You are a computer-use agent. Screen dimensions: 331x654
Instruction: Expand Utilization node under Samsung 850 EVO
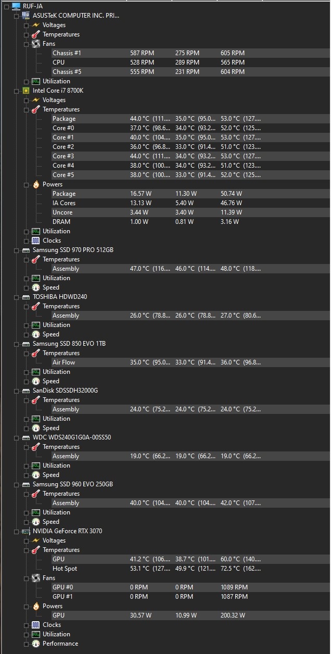tap(27, 372)
